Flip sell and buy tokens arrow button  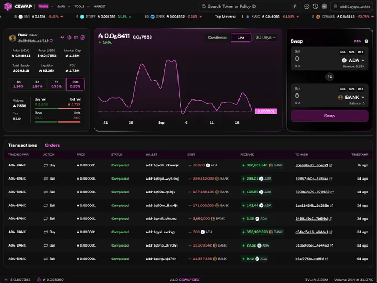pos(330,77)
